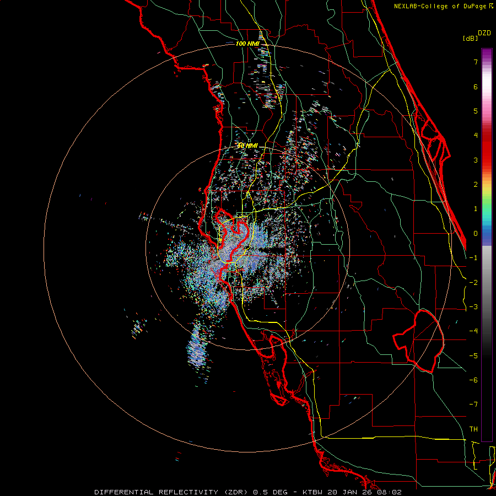Click the 7 value on color scale
The width and height of the screenshot is (496, 496).
(x=476, y=62)
